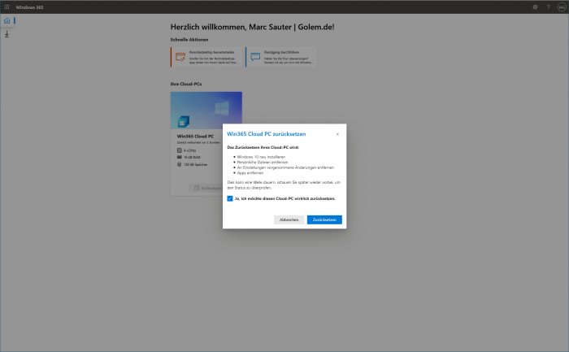569x352 pixels.
Task: Open the Rundgang durchführen quick action card
Action: pyautogui.click(x=281, y=57)
